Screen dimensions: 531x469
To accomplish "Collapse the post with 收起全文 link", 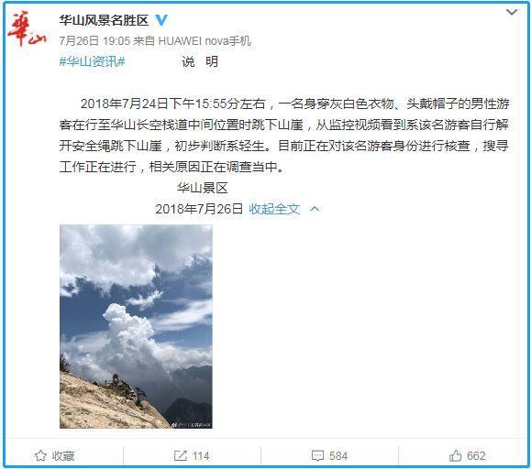I will pyautogui.click(x=274, y=209).
